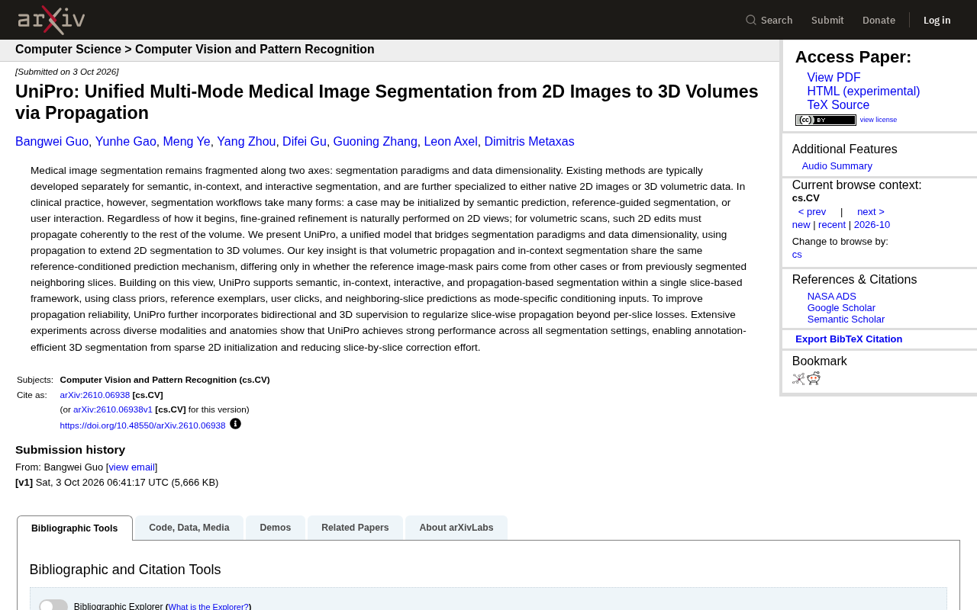Screen dimensions: 977x610
Task: Go to the previous paper
Action: tap(812, 212)
